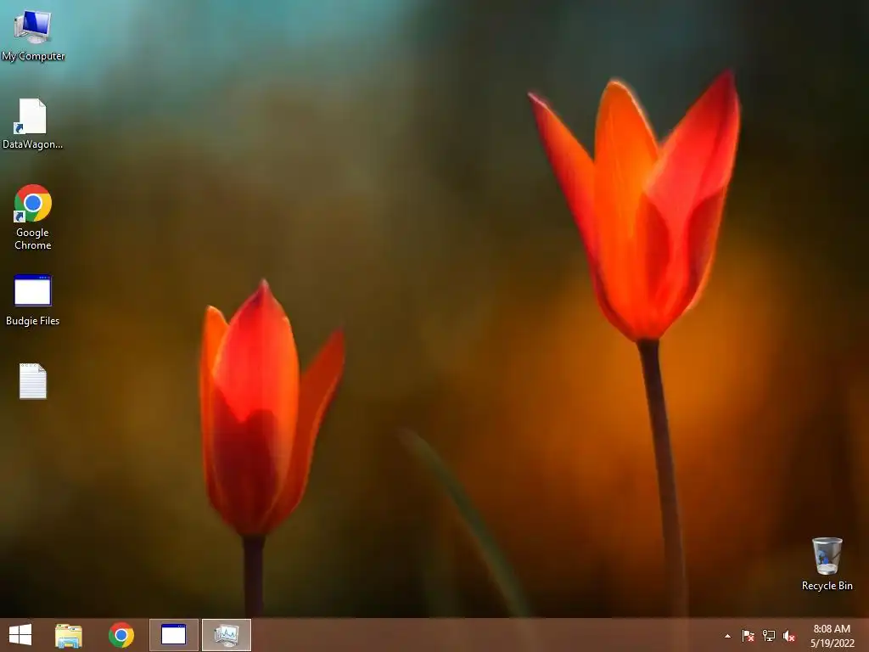Click the muted volume tray icon
Viewport: 869px width, 652px height.
789,636
